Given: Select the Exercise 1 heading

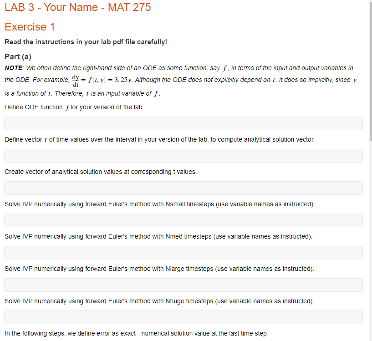Looking at the screenshot, I should click(30, 27).
